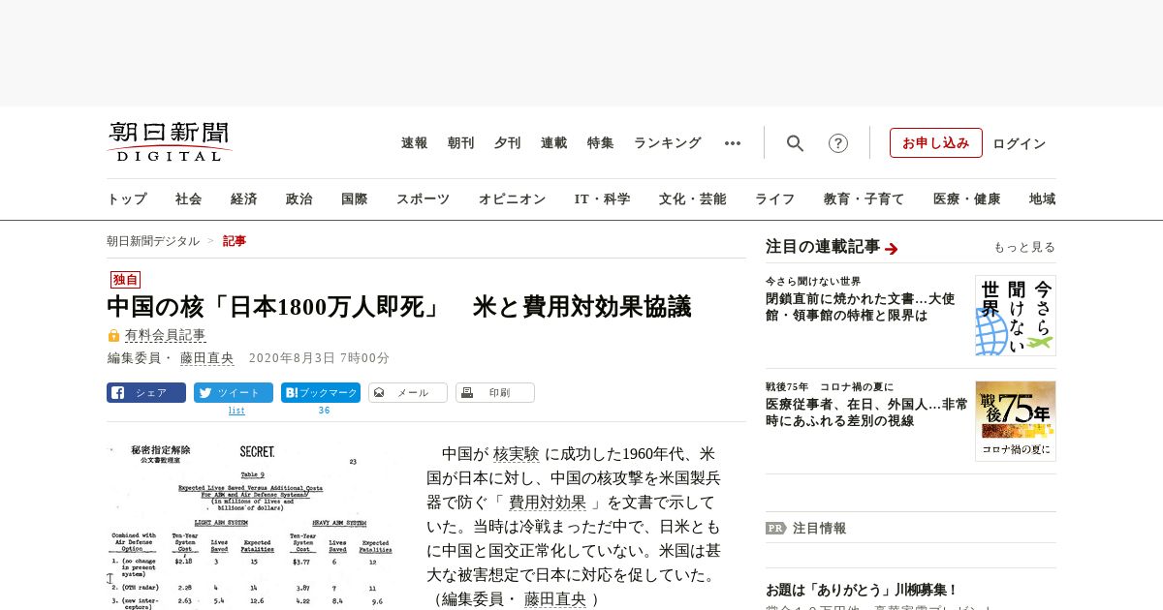Click the PR badge beside 注目情報

(775, 529)
